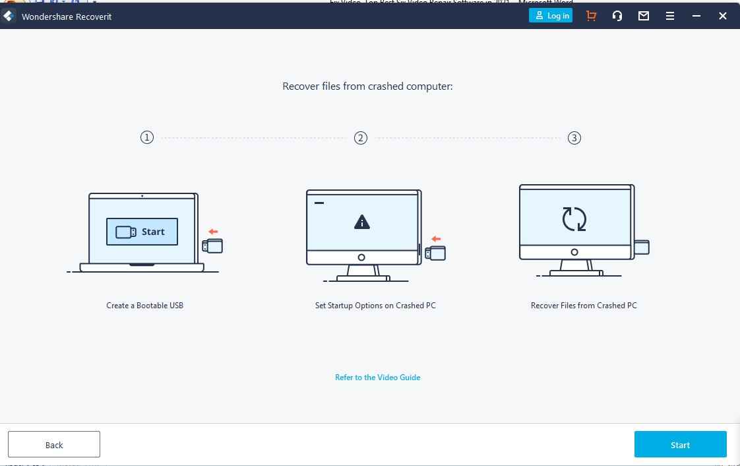740x466 pixels.
Task: Open headset support icon
Action: point(617,16)
